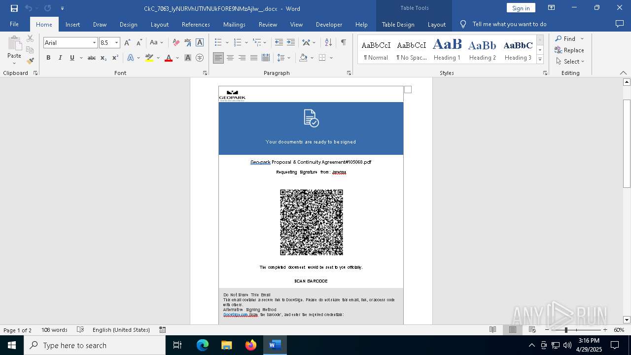631x355 pixels.
Task: Click the Cut scissors icon
Action: coord(30,38)
